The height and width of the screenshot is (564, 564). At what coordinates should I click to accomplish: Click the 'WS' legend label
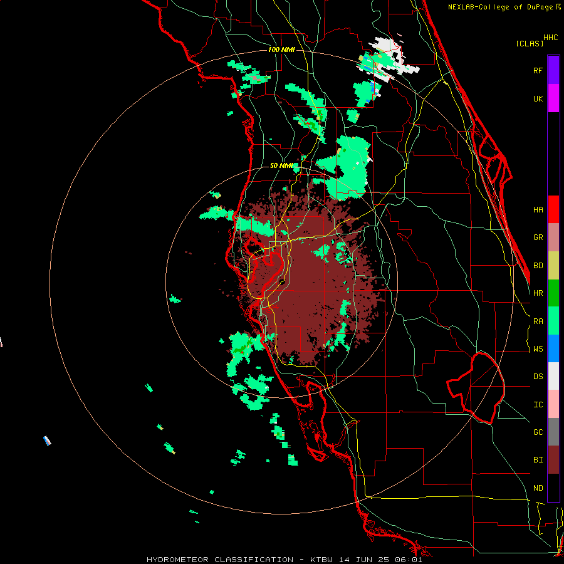pyautogui.click(x=538, y=349)
